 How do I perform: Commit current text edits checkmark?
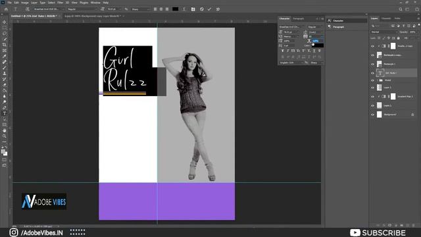pos(209,9)
